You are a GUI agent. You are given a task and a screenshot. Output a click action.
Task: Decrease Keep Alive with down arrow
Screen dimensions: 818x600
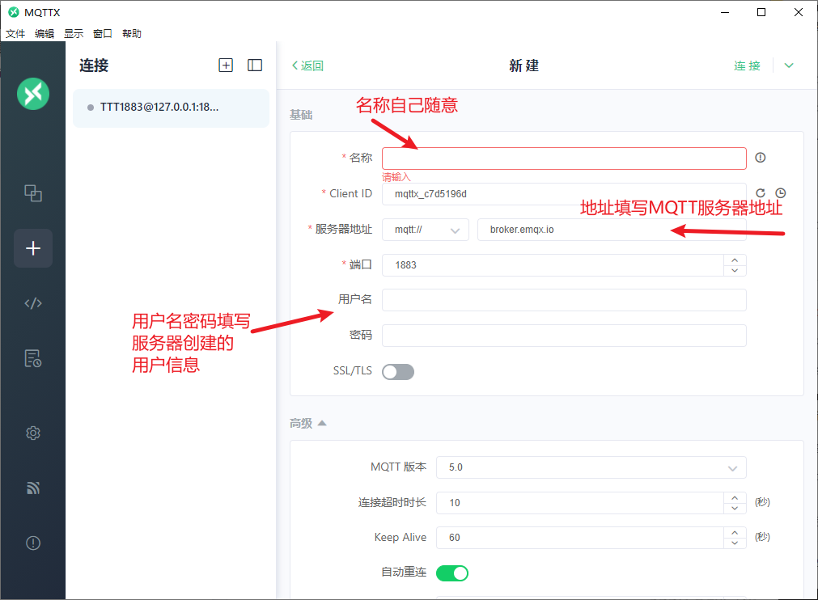pyautogui.click(x=735, y=543)
